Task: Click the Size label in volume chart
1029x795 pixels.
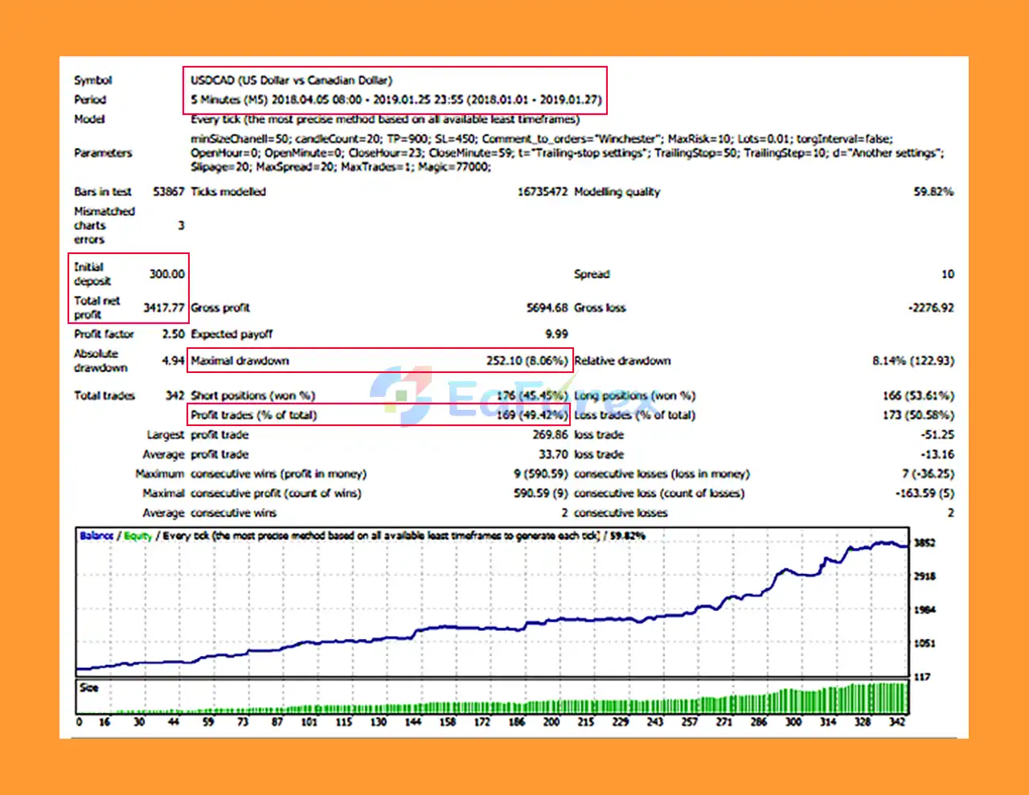Action: click(x=89, y=688)
